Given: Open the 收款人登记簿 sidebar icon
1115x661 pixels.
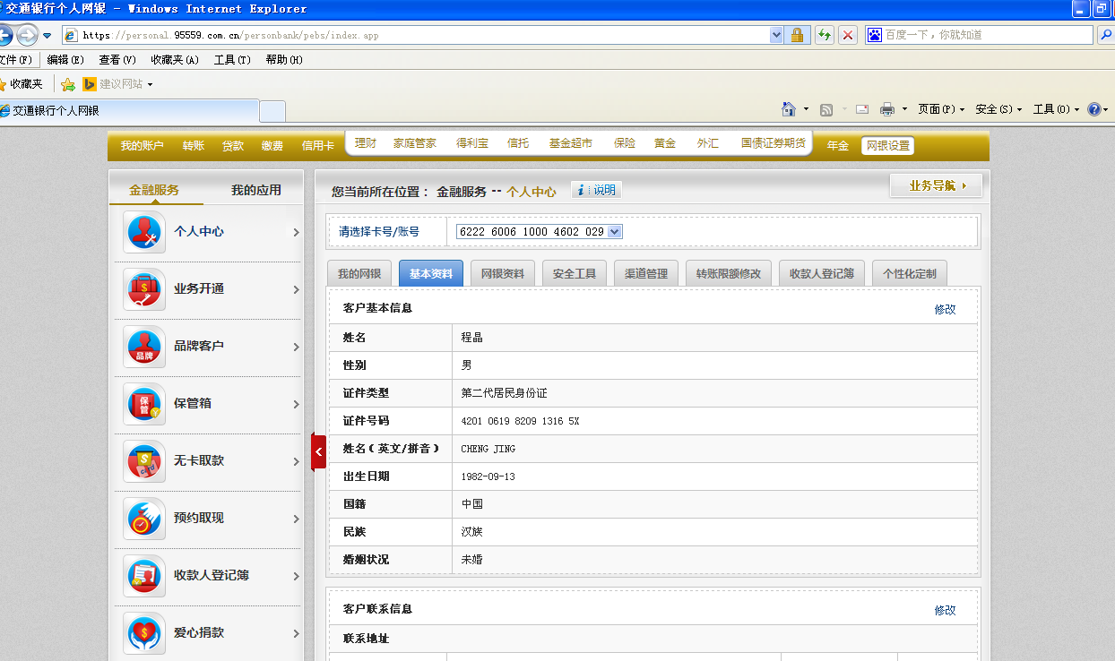Looking at the screenshot, I should click(x=144, y=576).
